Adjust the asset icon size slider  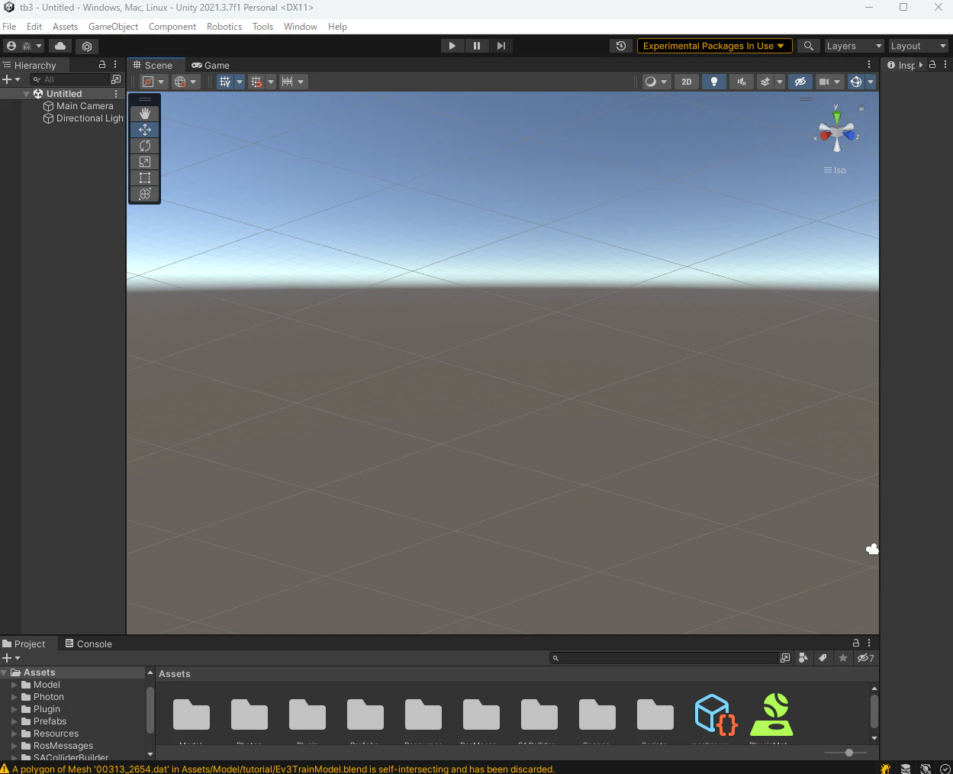pyautogui.click(x=849, y=753)
